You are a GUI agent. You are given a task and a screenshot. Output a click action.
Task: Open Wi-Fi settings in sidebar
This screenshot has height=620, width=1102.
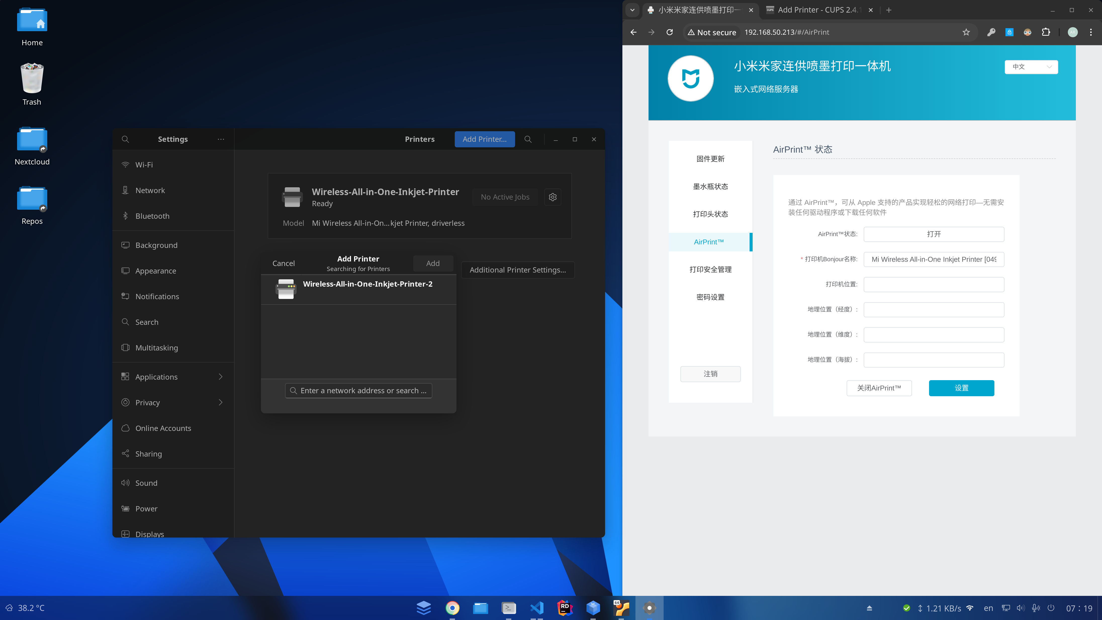pyautogui.click(x=173, y=165)
